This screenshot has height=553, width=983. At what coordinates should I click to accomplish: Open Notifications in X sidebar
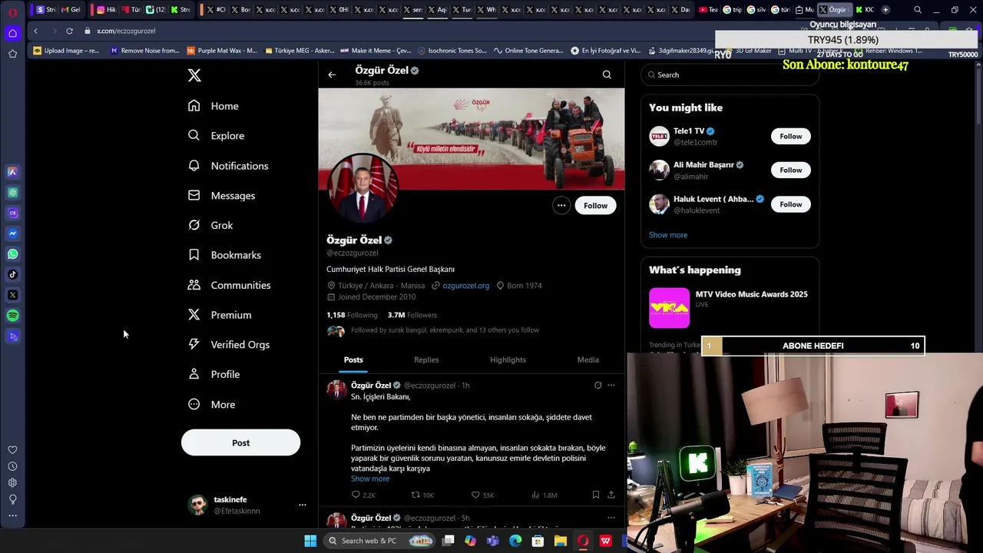coord(228,166)
